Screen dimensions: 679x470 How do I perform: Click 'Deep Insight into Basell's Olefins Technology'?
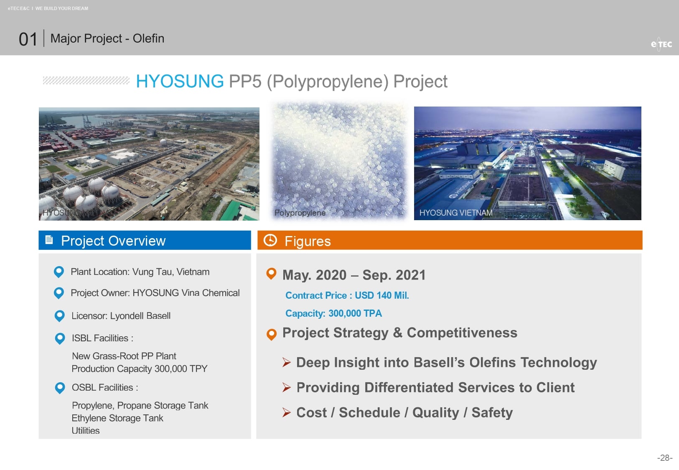[447, 363]
